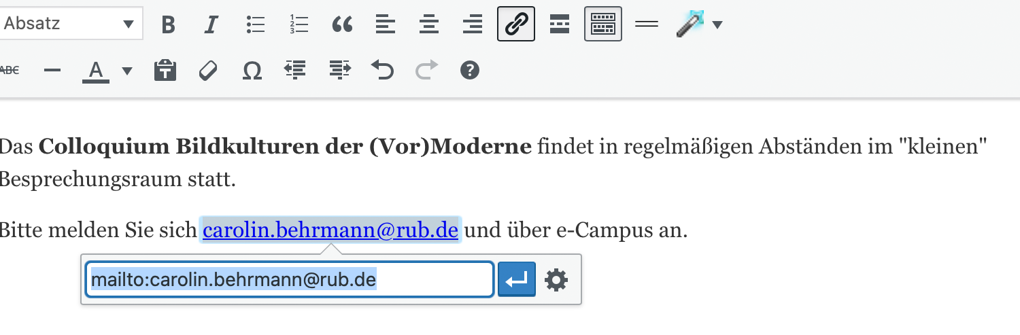Align text to the left

click(x=386, y=24)
